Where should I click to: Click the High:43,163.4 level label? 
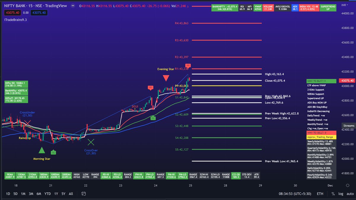tap(275, 74)
